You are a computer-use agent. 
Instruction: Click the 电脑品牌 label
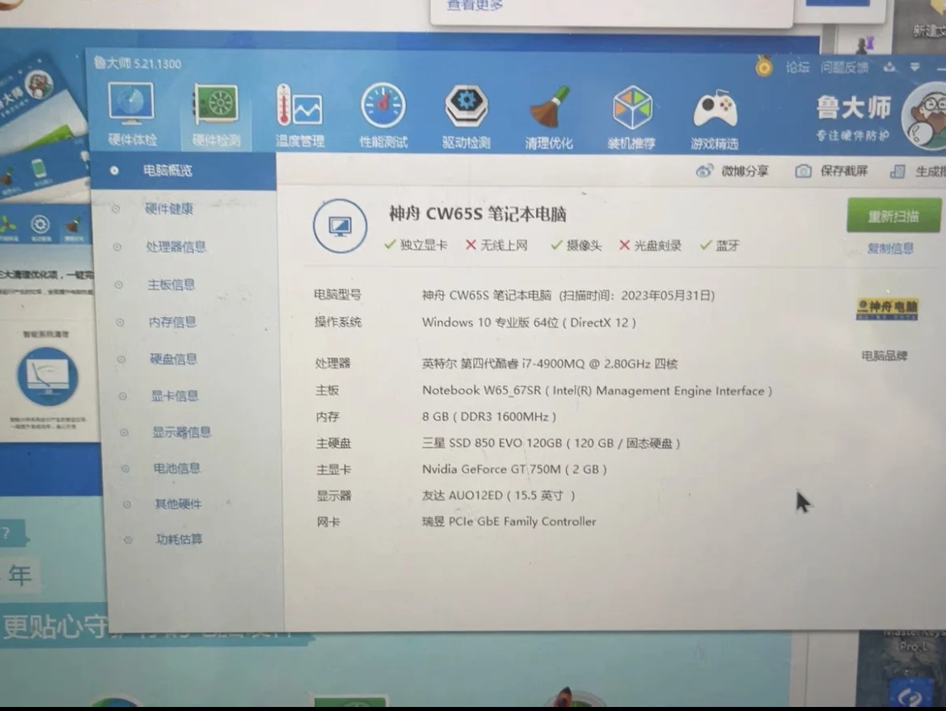tap(885, 356)
